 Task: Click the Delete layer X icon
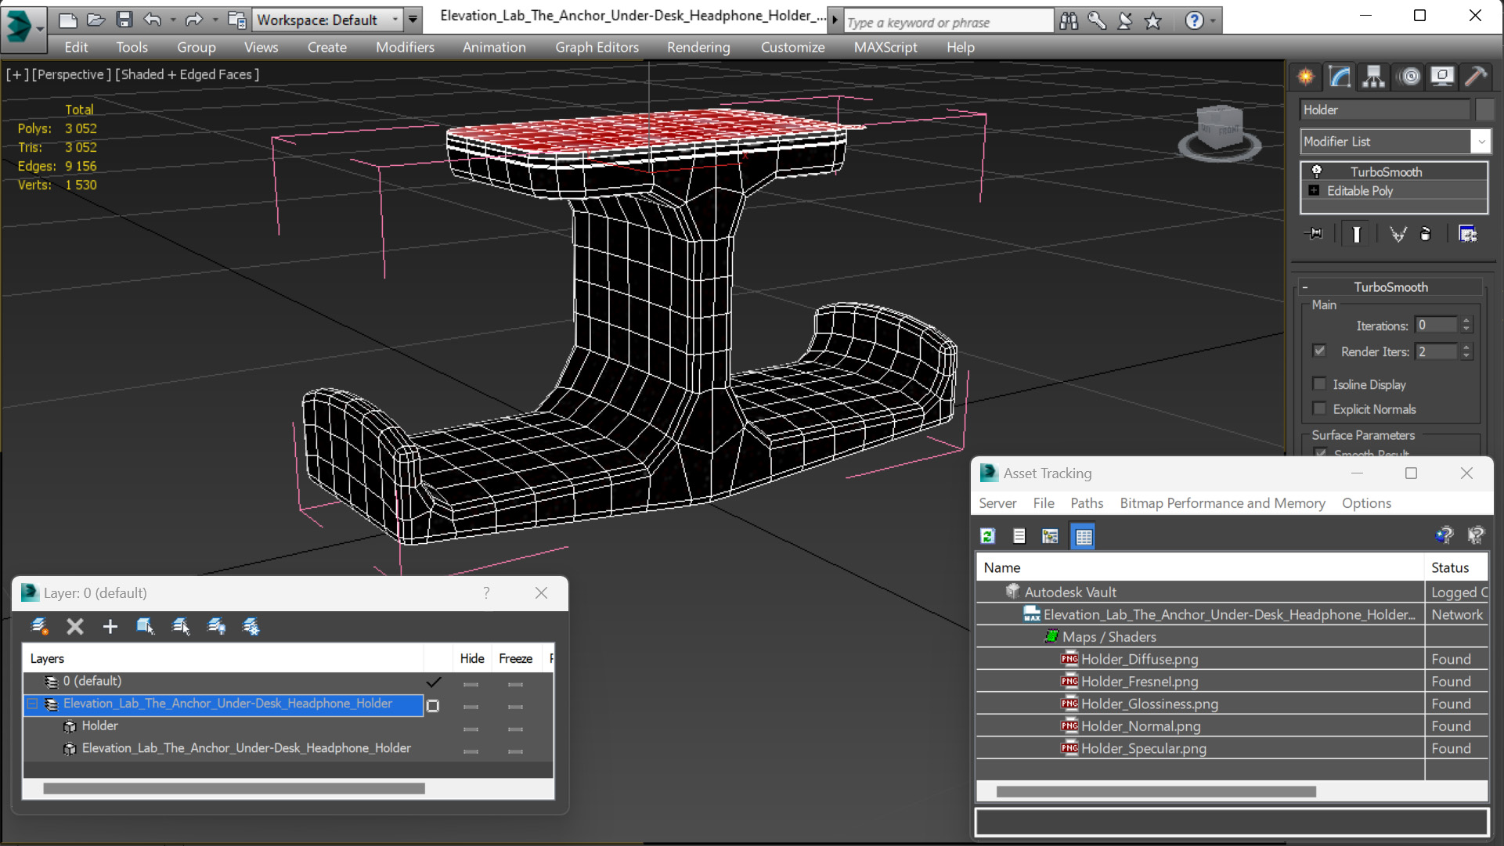75,626
